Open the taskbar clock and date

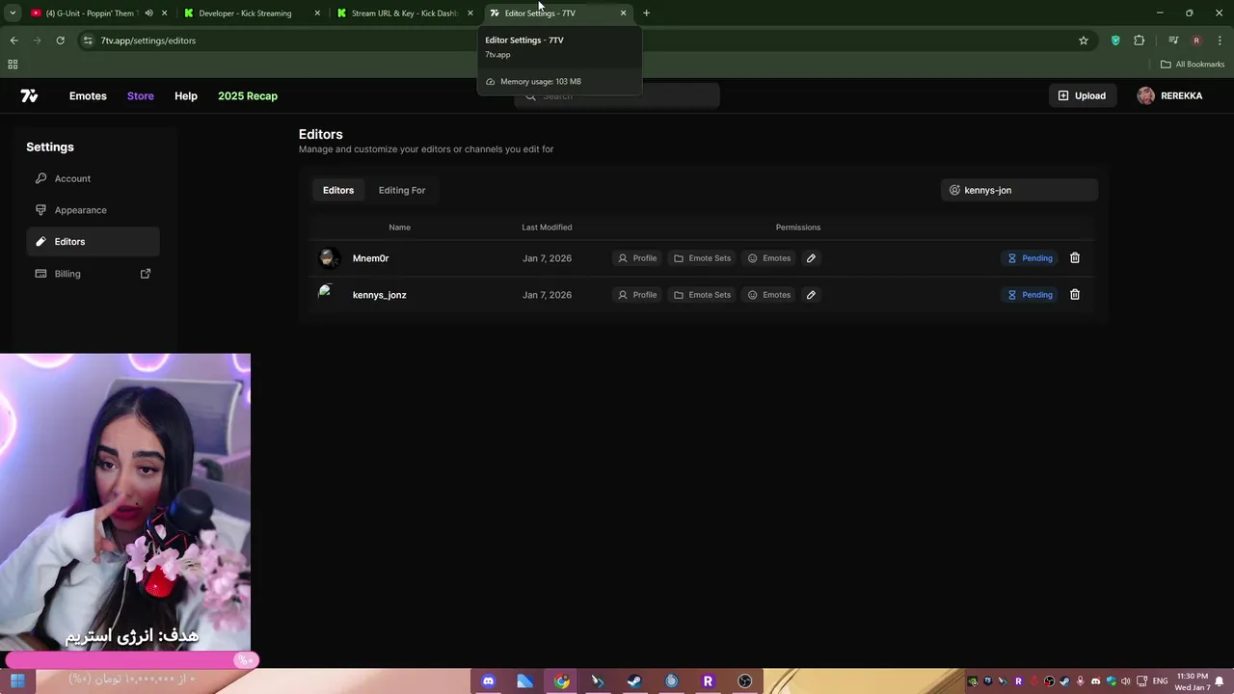1191,681
